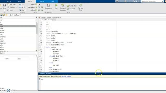Image resolution: width=166 pixels, height=93 pixels.
Task: Toggle breakpoint on line 16 dash
Action: (x=42, y=56)
